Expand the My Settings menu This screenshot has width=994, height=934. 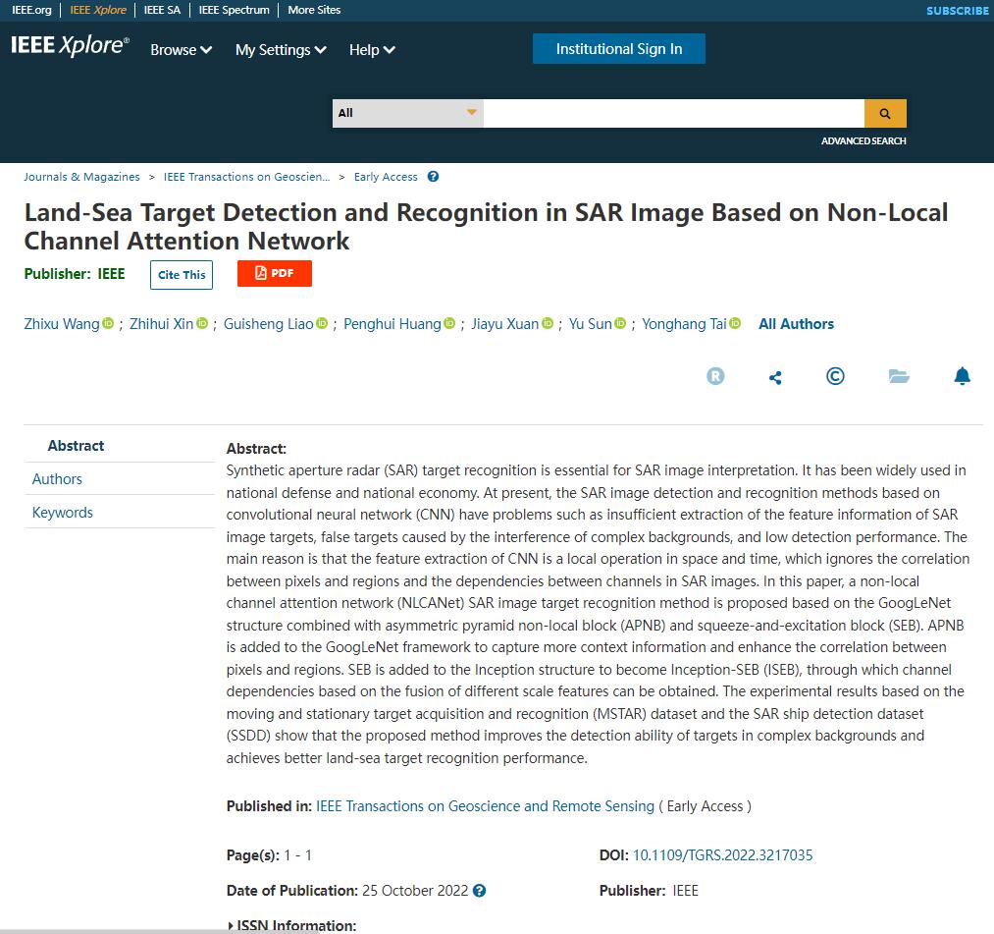[x=281, y=50]
